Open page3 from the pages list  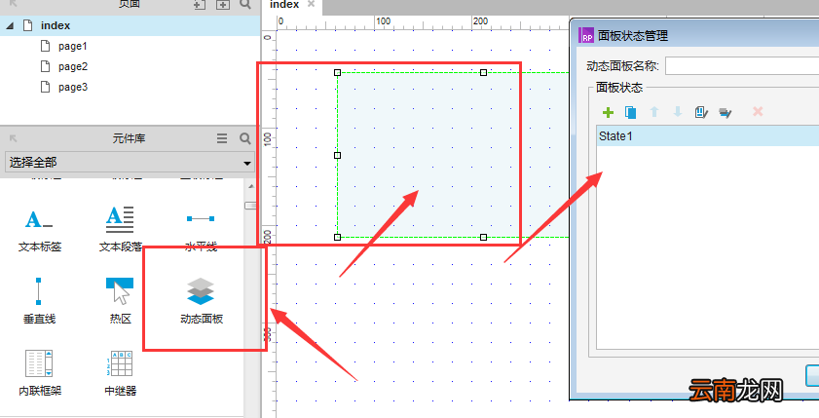click(73, 87)
